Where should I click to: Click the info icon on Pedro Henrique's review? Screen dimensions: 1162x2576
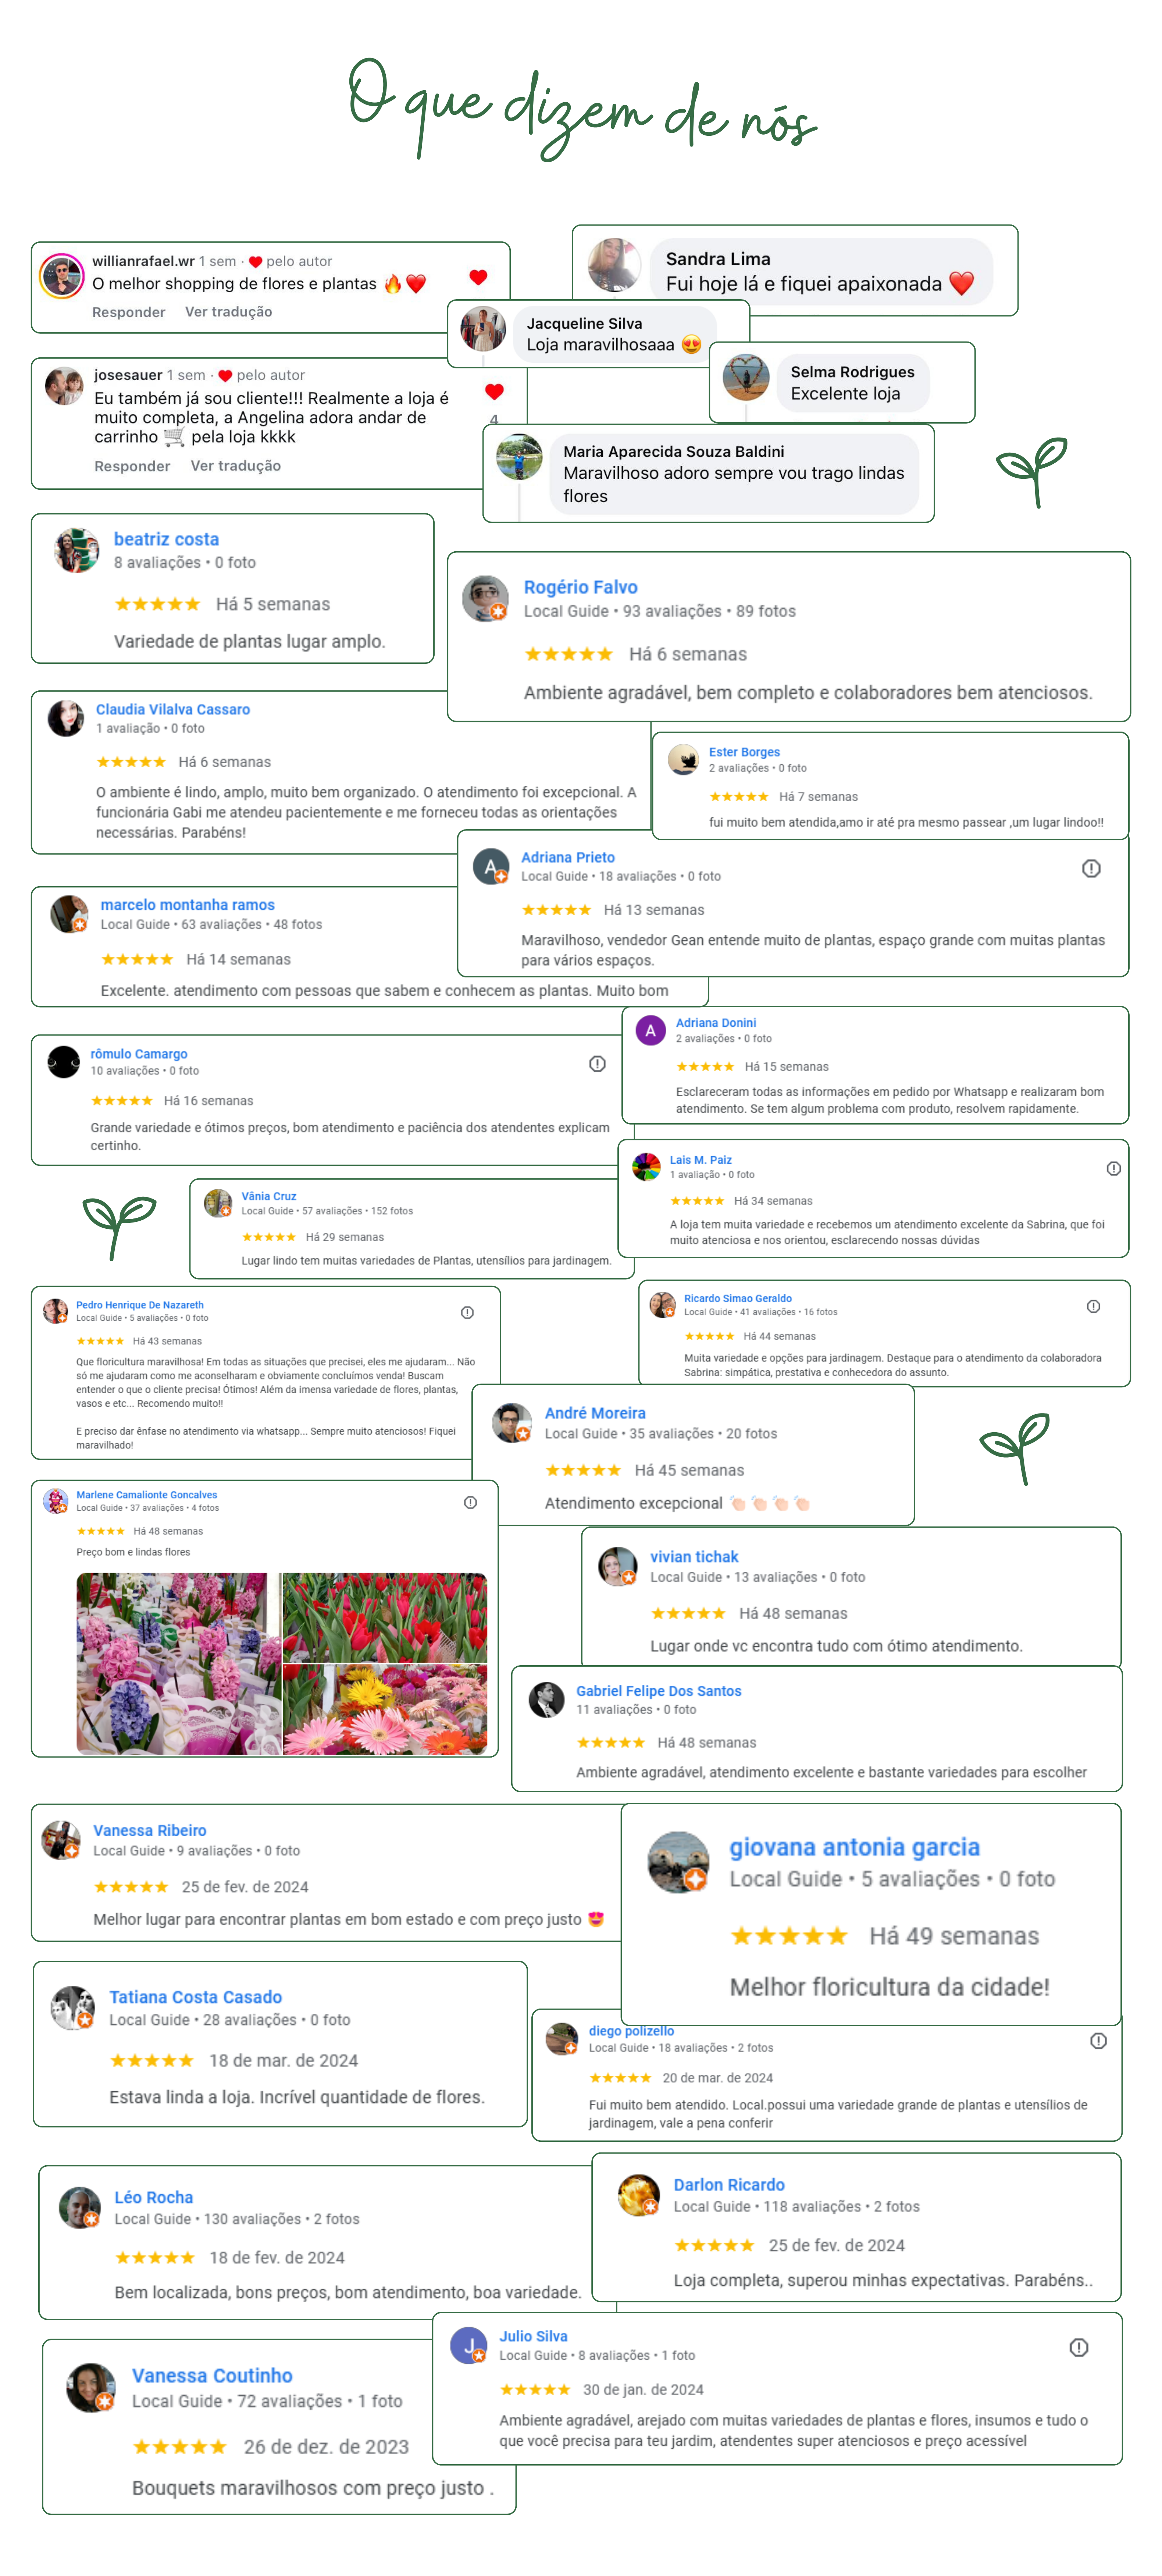tap(467, 1312)
